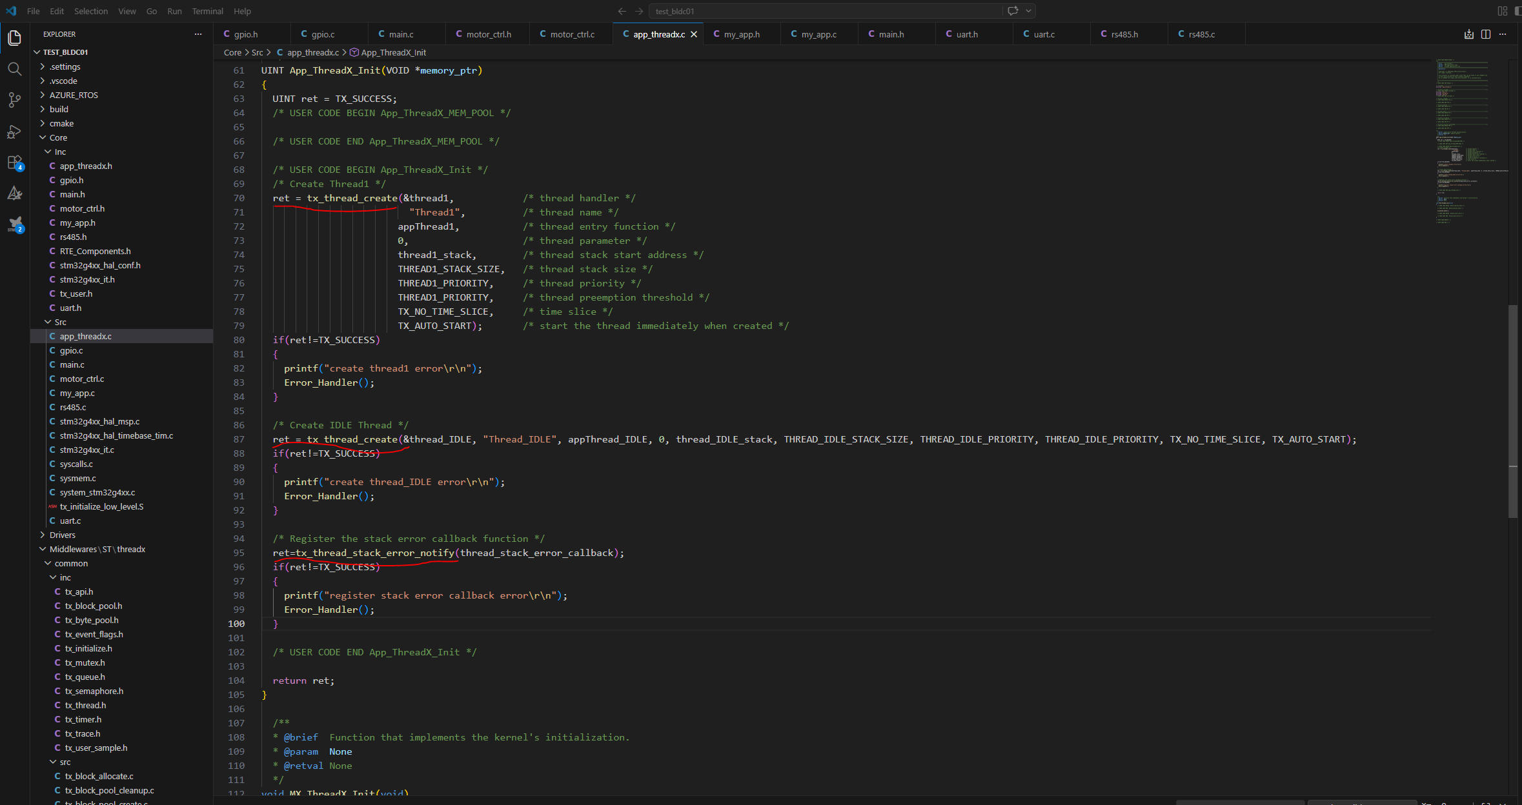Screen dimensions: 1522x805
Task: Open chat dropdown arrow next to Copilot
Action: pos(1028,11)
